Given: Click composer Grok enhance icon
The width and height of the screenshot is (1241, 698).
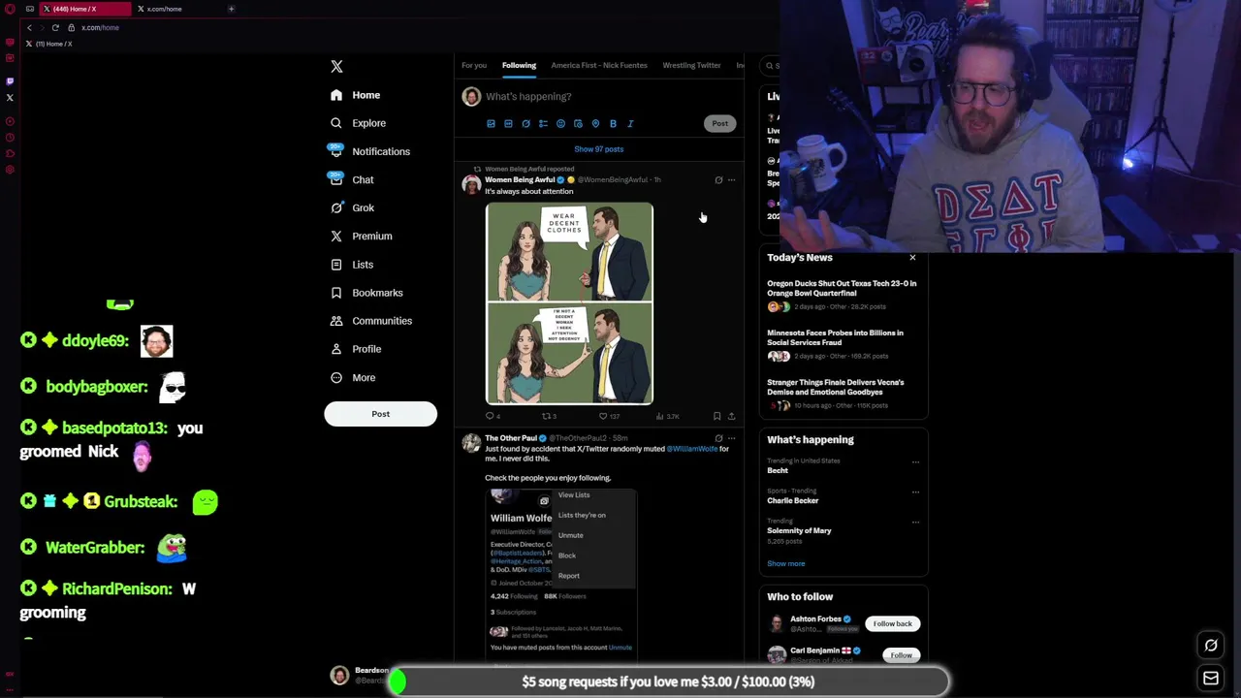Looking at the screenshot, I should (525, 124).
